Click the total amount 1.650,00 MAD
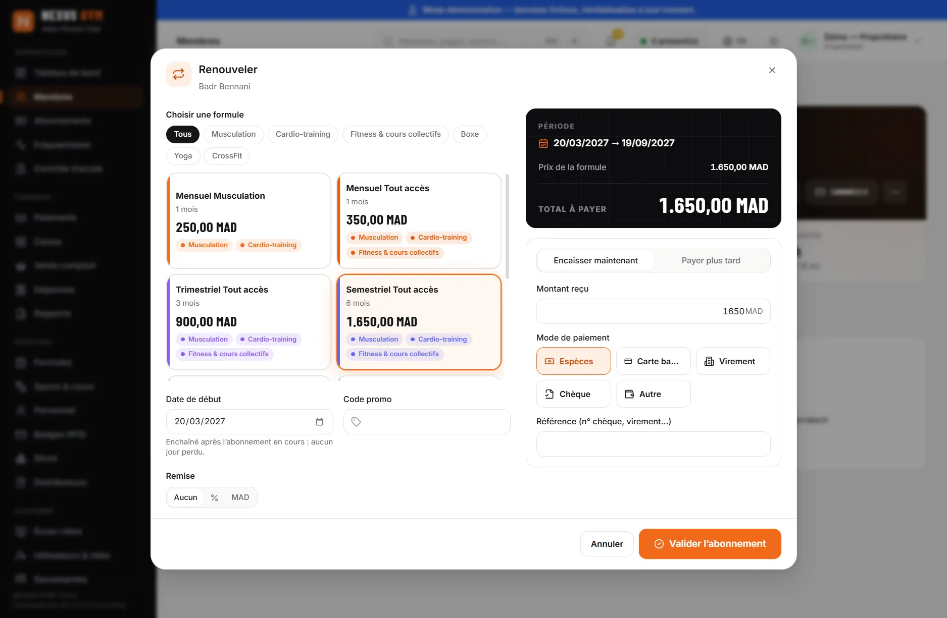The height and width of the screenshot is (618, 947). click(x=713, y=206)
